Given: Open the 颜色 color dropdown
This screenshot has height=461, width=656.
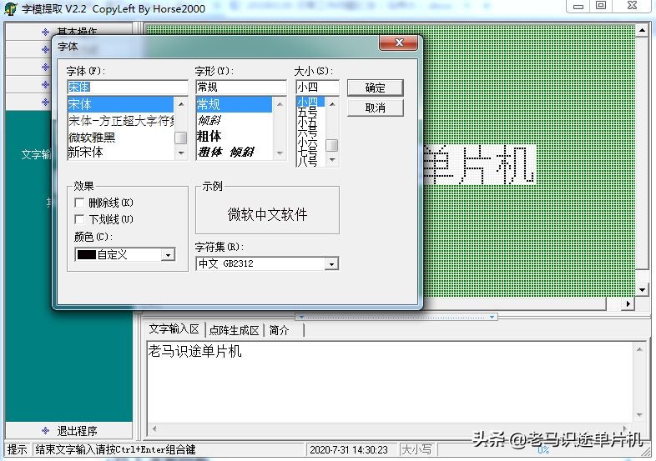Looking at the screenshot, I should click(168, 254).
